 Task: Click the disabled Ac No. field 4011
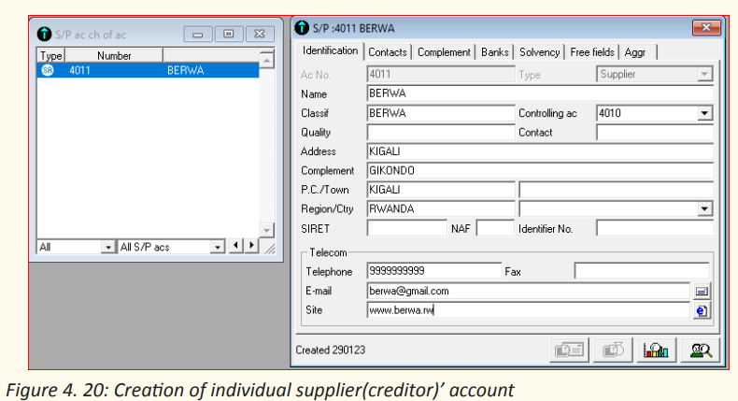point(441,75)
